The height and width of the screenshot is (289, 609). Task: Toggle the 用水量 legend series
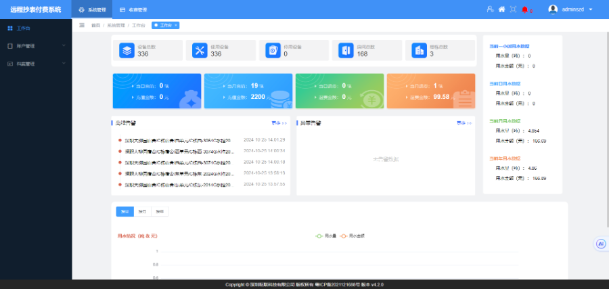click(326, 236)
